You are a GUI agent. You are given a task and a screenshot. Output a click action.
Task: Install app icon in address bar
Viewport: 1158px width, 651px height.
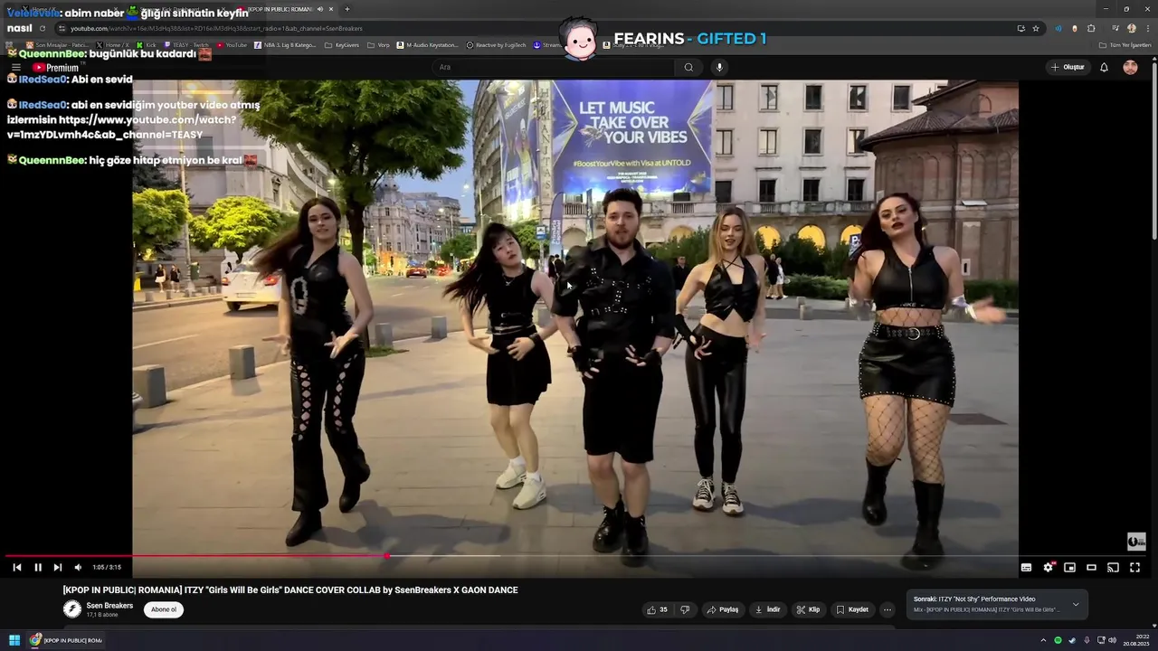point(1021,28)
